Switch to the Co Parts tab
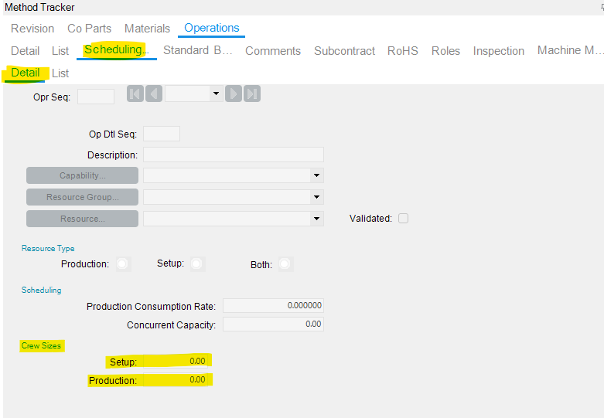 (90, 29)
